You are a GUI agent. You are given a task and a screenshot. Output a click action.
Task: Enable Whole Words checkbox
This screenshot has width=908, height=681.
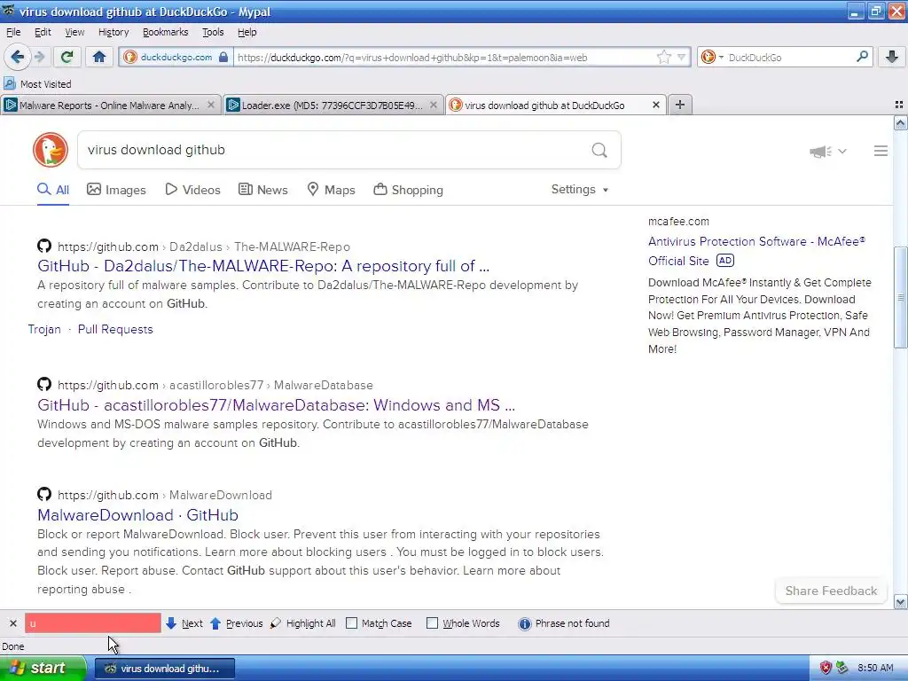432,623
